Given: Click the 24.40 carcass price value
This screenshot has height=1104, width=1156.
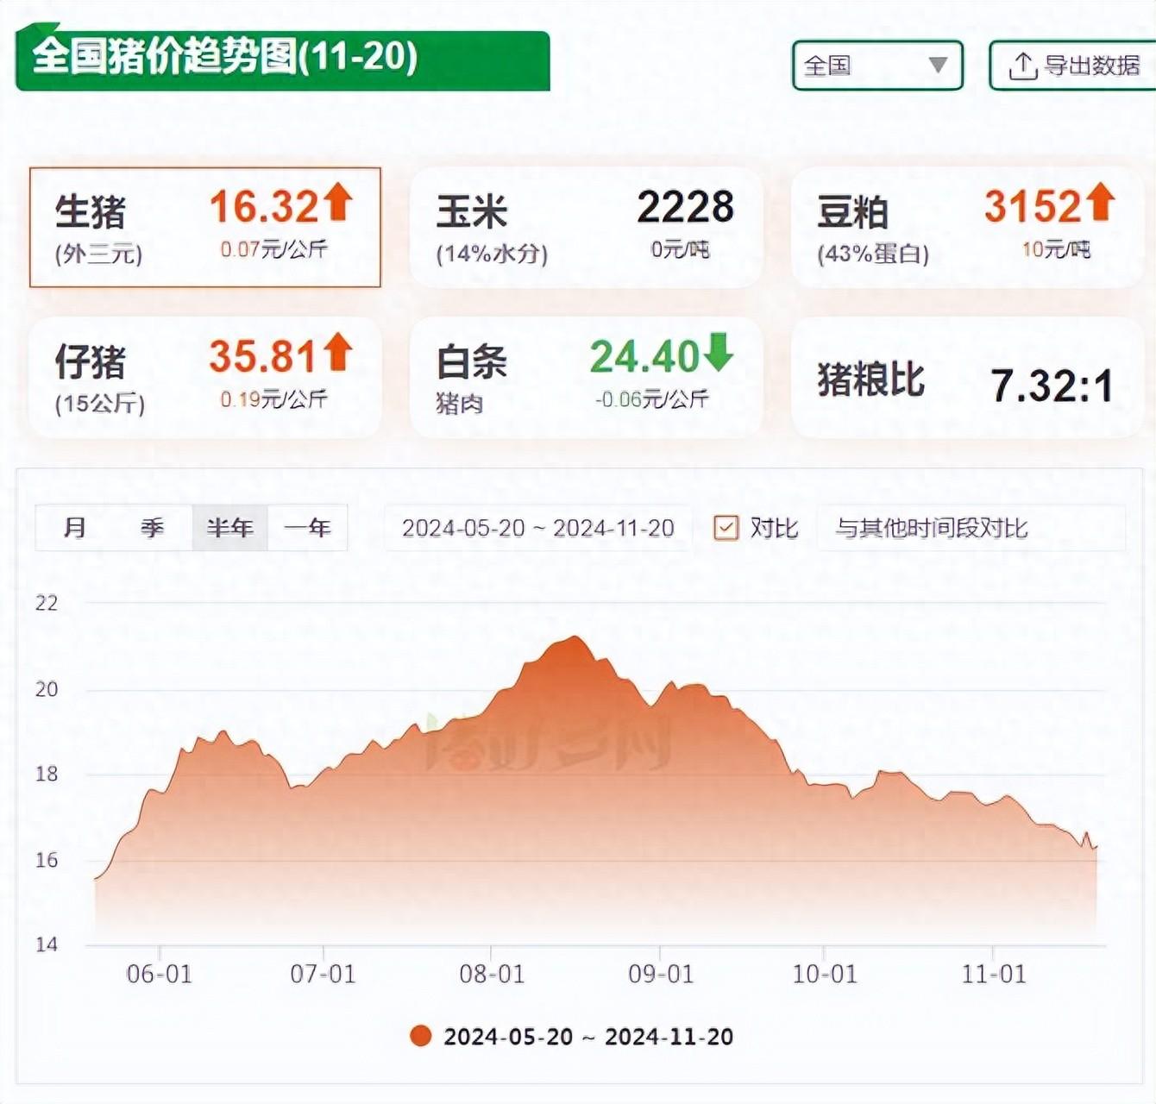Looking at the screenshot, I should coord(644,356).
